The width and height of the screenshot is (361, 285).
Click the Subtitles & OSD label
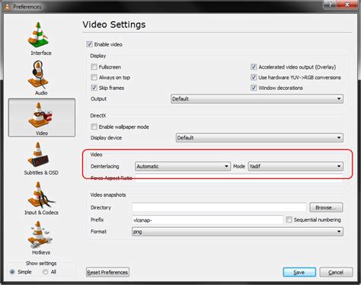[41, 172]
